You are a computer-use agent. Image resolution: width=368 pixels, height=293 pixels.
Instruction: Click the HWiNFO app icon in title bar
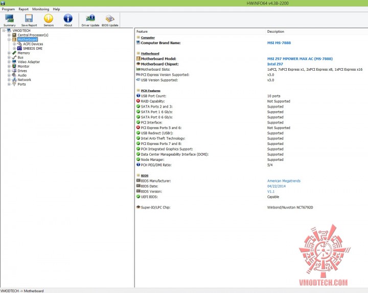click(3, 3)
